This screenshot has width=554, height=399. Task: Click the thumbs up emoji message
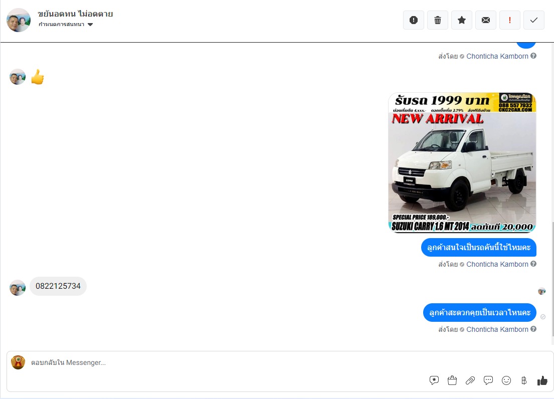38,77
